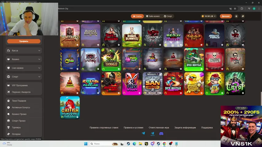Open the browser extensions puzzle icon
Image resolution: width=262 pixels, height=147 pixels.
coord(242,9)
